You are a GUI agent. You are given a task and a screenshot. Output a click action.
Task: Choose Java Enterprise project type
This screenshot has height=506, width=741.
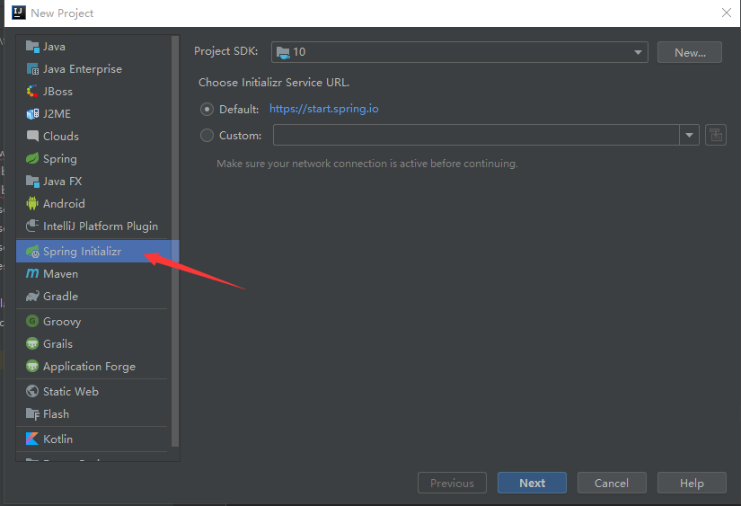(83, 69)
